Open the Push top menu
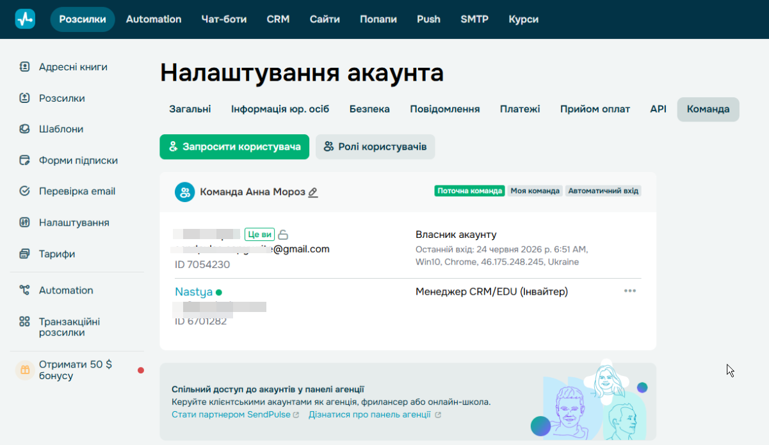Image resolution: width=769 pixels, height=445 pixels. 428,19
